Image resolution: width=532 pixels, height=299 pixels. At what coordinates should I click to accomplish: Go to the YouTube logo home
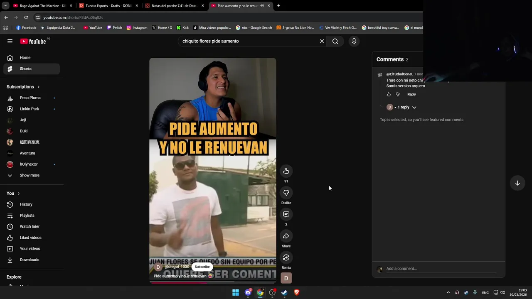(33, 41)
